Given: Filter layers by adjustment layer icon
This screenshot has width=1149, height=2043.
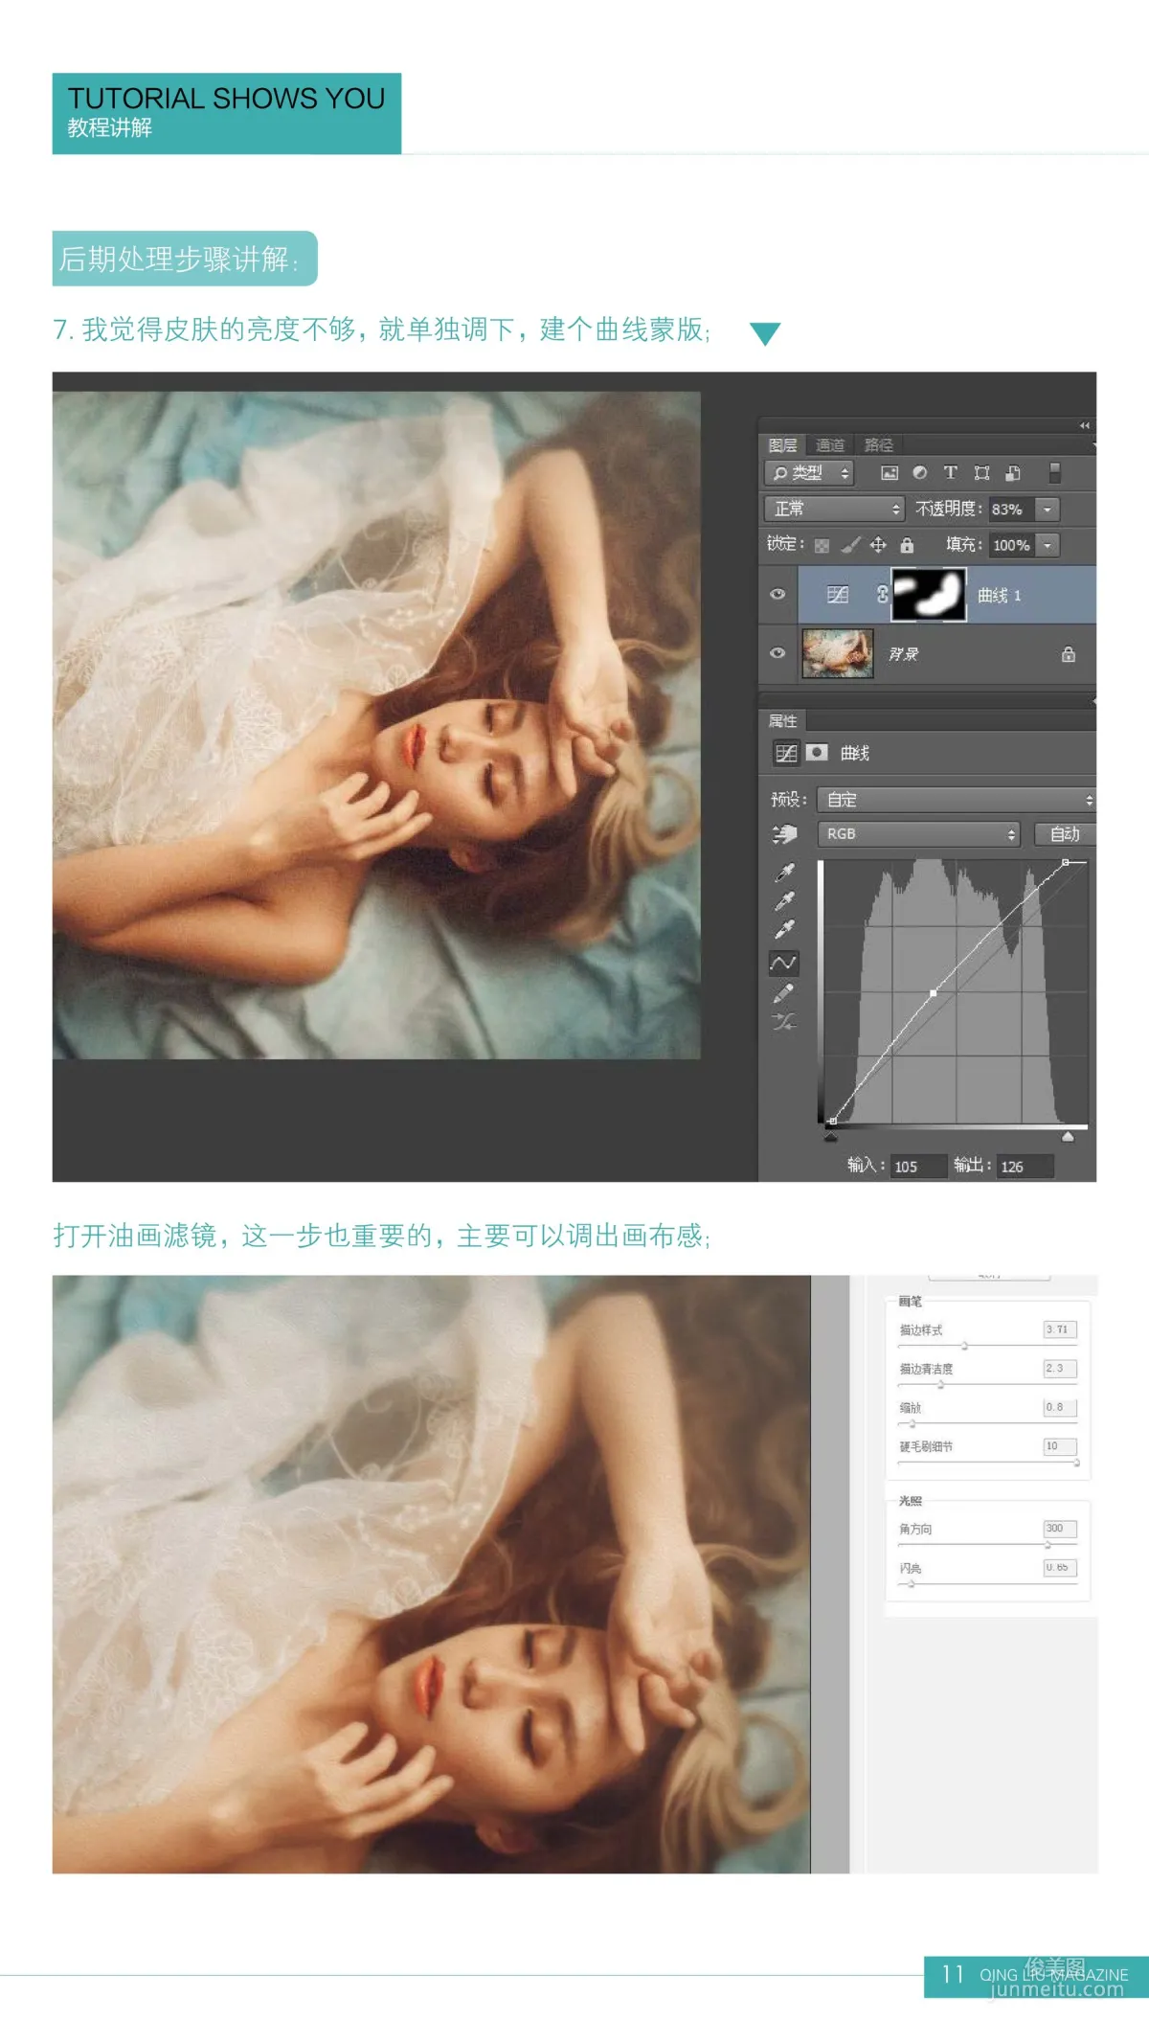Looking at the screenshot, I should click(x=920, y=473).
